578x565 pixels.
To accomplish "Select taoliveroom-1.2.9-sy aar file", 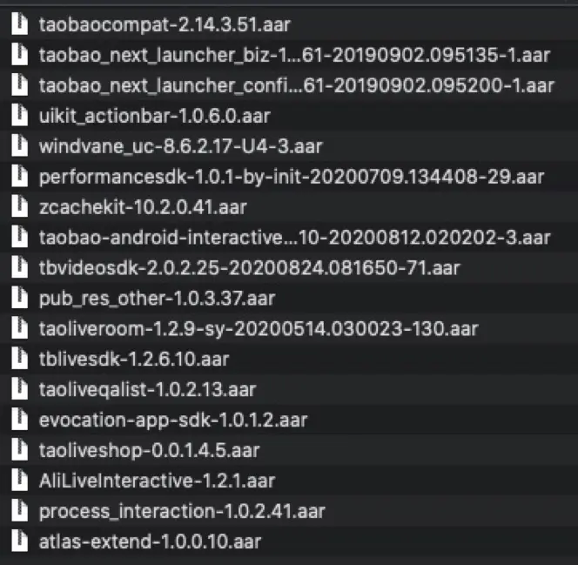I will [258, 329].
